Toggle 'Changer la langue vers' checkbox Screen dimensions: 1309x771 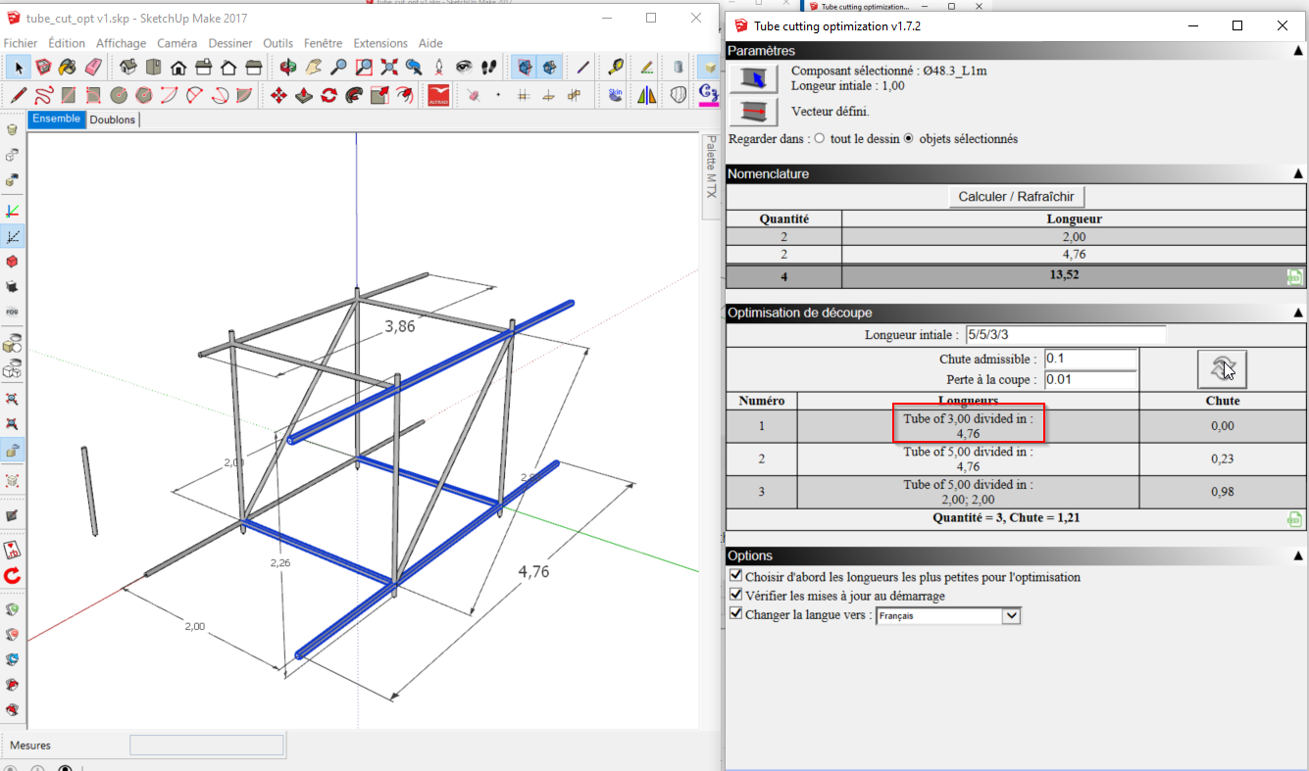click(736, 614)
